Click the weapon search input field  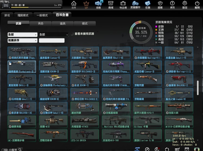point(52,40)
